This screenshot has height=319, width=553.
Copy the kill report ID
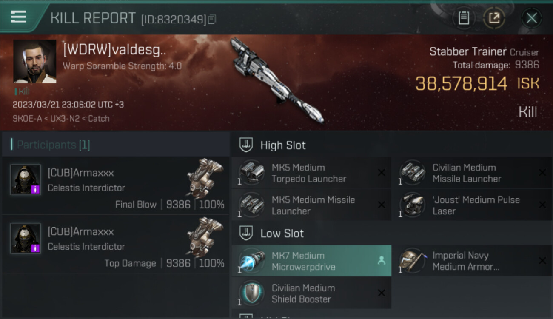[x=212, y=19]
